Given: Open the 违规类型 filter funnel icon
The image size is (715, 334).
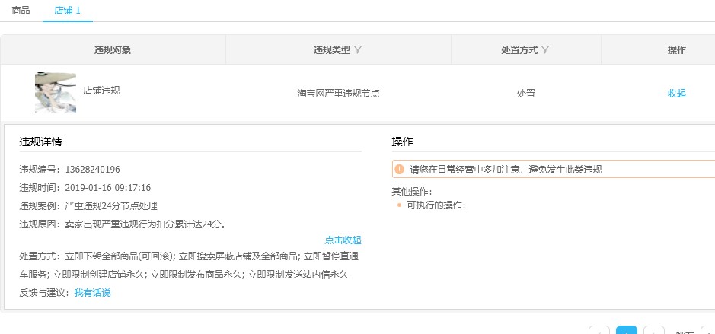Looking at the screenshot, I should (x=358, y=50).
